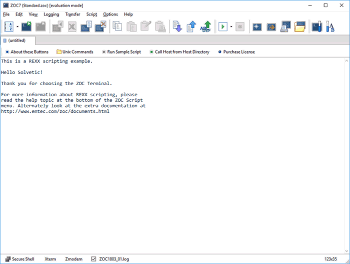The width and height of the screenshot is (350, 264).
Task: Click Zmodem protocol in the status bar
Action: click(x=73, y=259)
